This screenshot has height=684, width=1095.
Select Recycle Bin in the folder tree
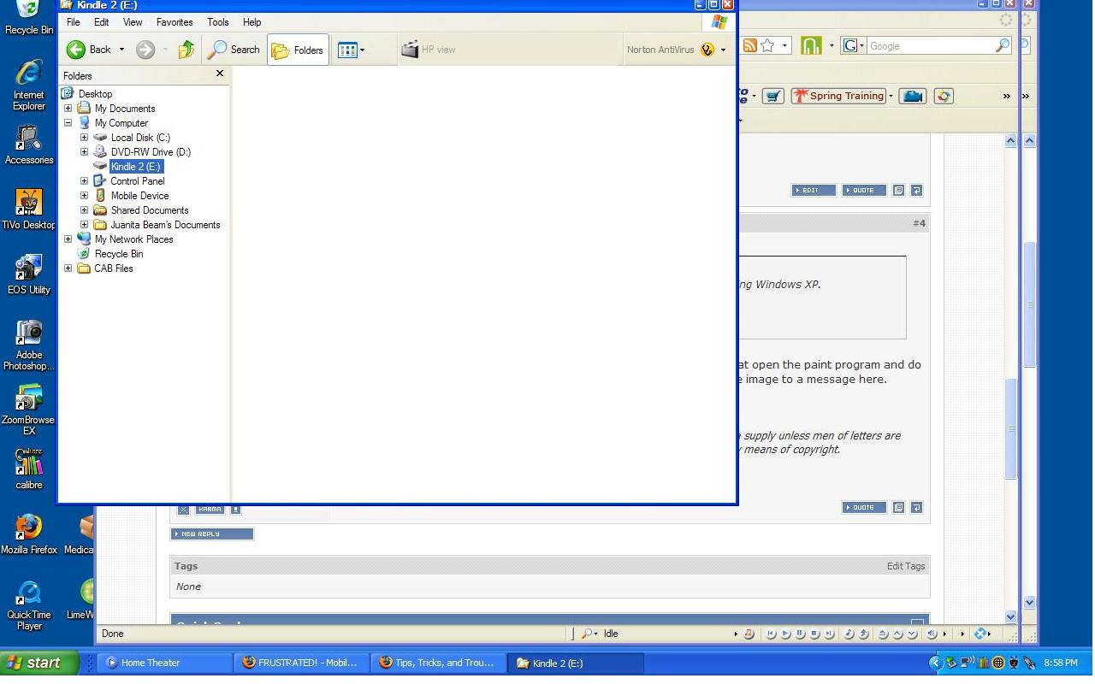pos(119,254)
